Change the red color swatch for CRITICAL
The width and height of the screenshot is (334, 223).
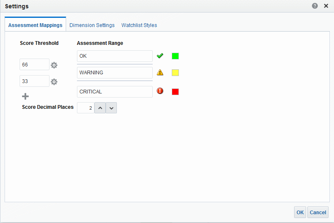[x=176, y=92]
